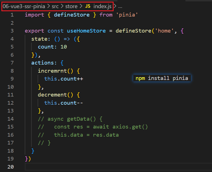Viewport: 212px width, 172px height.
Task: Click the 'useHomeStore' identifier
Action: click(x=86, y=31)
